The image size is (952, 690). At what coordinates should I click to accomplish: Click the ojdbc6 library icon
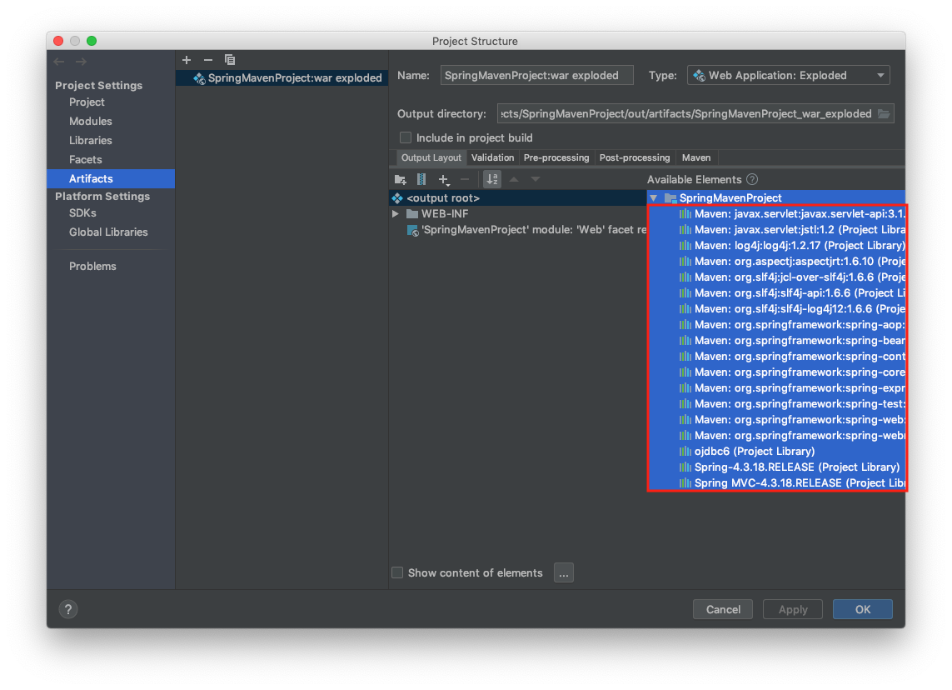[685, 452]
